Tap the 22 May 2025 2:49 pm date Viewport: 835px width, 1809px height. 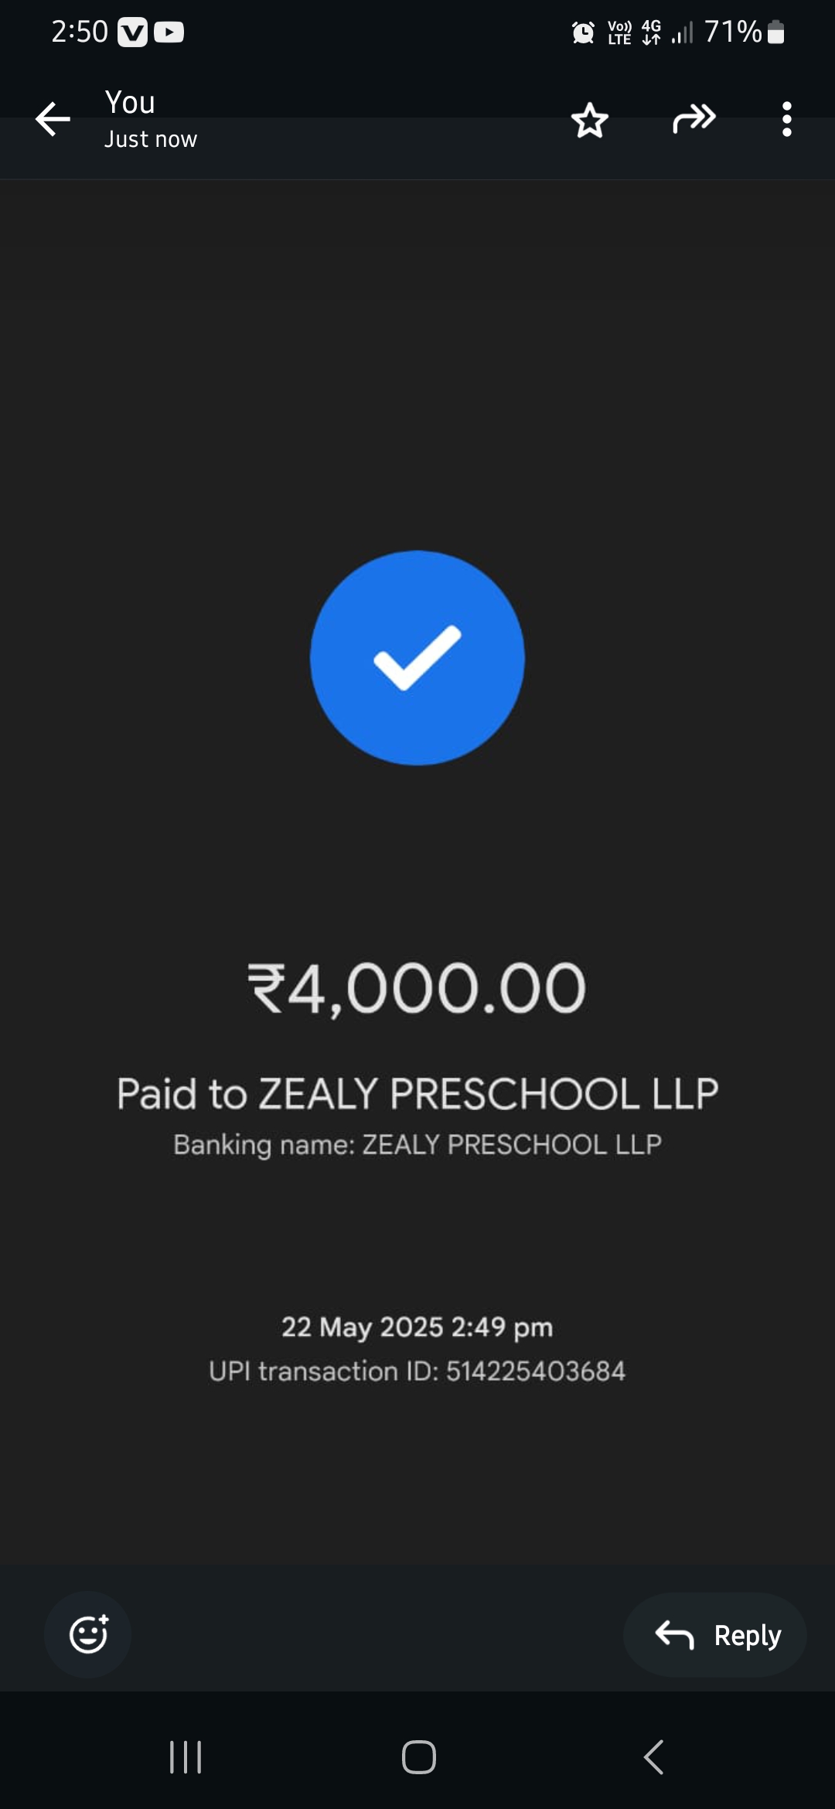[417, 1327]
